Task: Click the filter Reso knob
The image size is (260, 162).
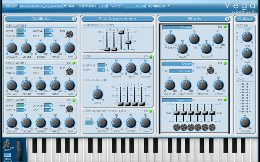Action: coord(131,68)
